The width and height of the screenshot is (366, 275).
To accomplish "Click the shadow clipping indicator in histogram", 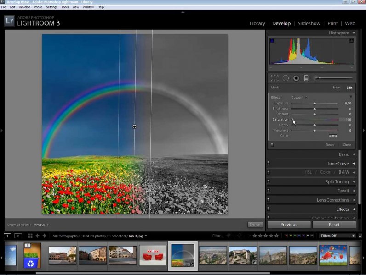I will pos(272,41).
